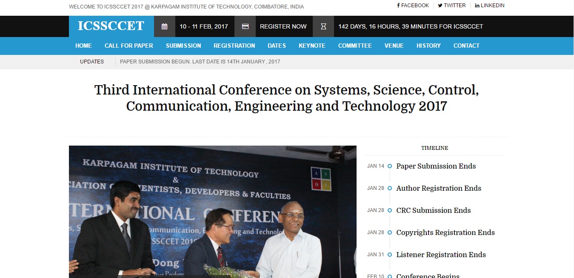Open the Submission menu item
The image size is (574, 278).
tap(183, 46)
